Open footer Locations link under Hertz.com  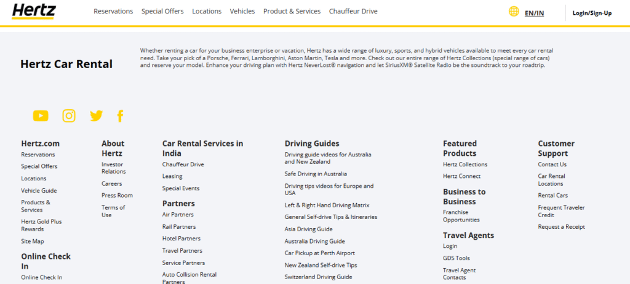click(x=34, y=178)
